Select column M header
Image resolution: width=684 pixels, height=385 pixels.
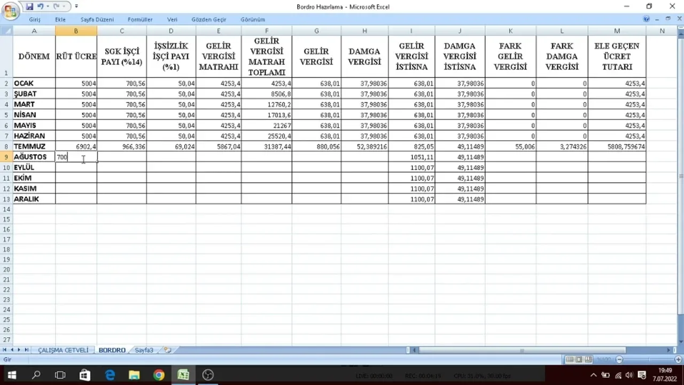[617, 31]
